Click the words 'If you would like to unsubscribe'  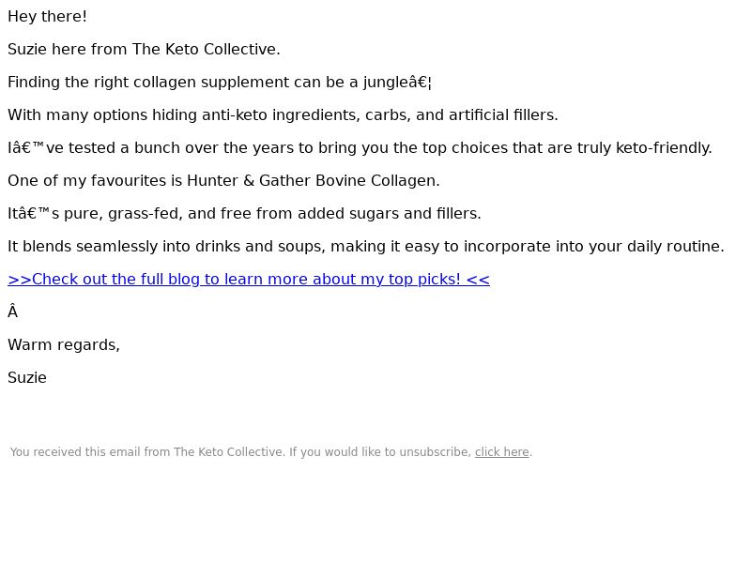pyautogui.click(x=379, y=452)
